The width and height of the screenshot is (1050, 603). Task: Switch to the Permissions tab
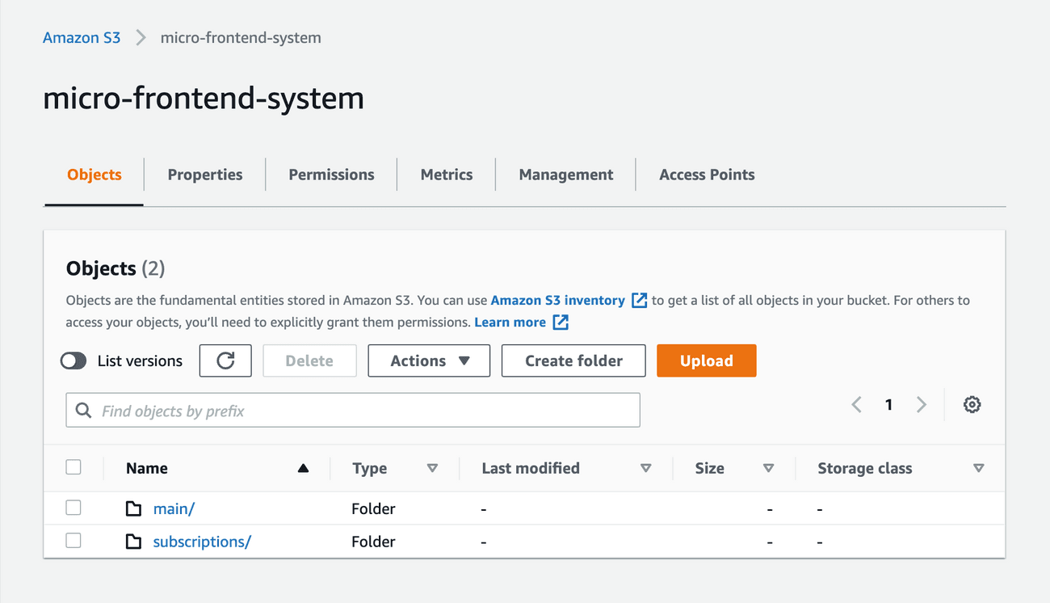coord(331,174)
